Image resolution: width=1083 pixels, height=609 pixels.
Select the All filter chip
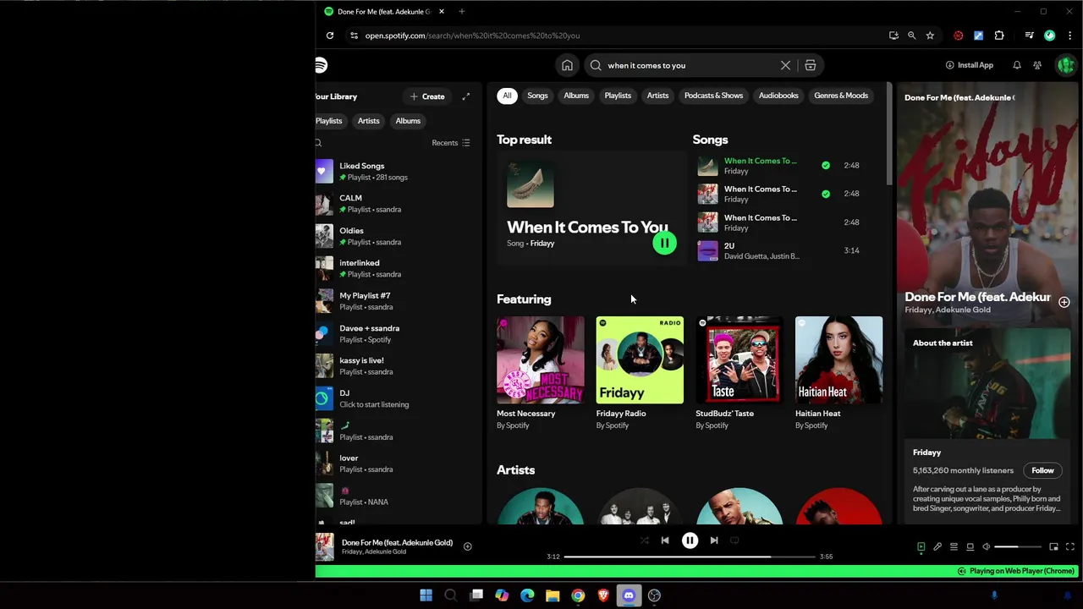point(507,96)
